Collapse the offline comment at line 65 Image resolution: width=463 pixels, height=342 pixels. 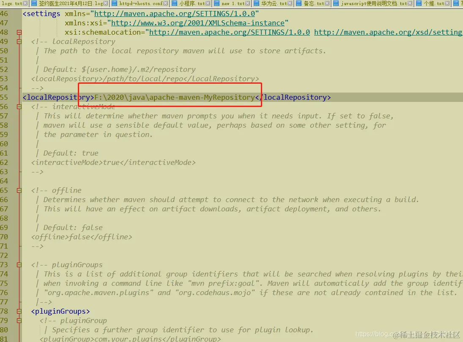pos(19,191)
